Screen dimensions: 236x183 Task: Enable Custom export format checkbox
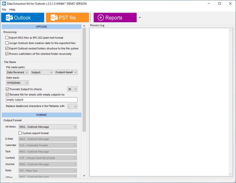tap(20, 133)
